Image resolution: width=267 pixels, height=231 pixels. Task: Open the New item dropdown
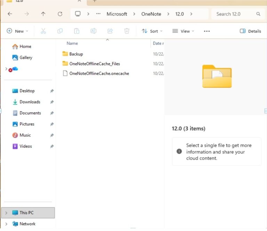tap(17, 31)
